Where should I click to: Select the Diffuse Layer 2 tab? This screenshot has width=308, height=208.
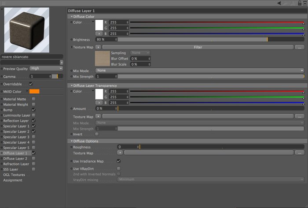15,158
